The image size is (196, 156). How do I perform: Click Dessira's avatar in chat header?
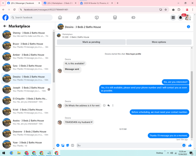pos(61,27)
